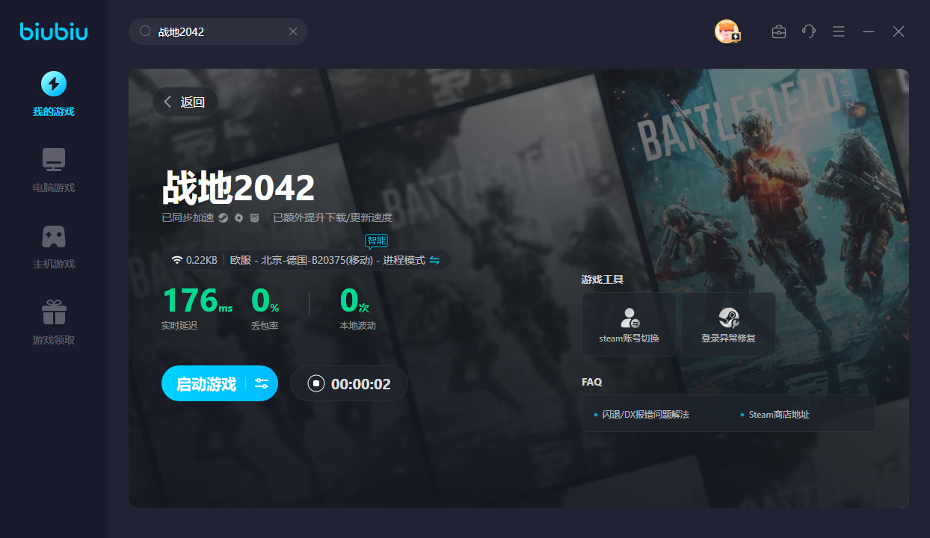
Task: Click the 0次 local fluctuation value
Action: click(x=354, y=300)
